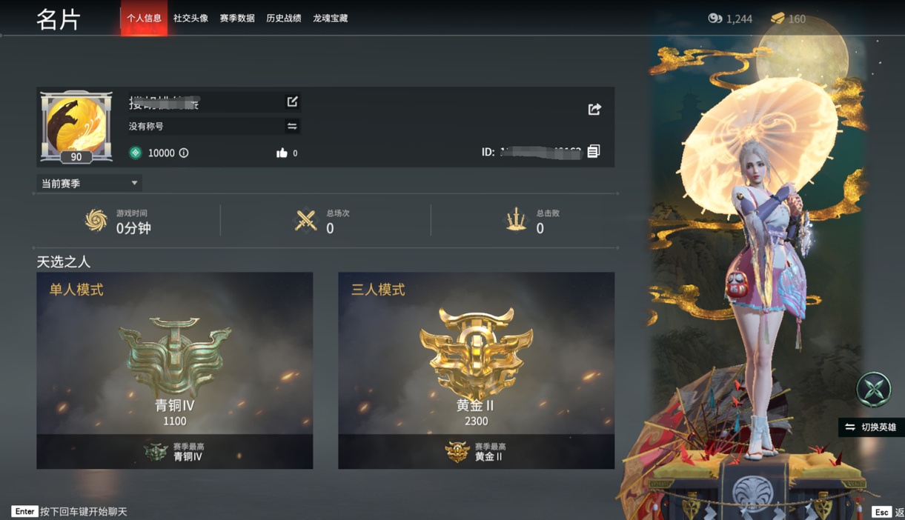Open the 龙魂宝藏 tab

pyautogui.click(x=331, y=18)
